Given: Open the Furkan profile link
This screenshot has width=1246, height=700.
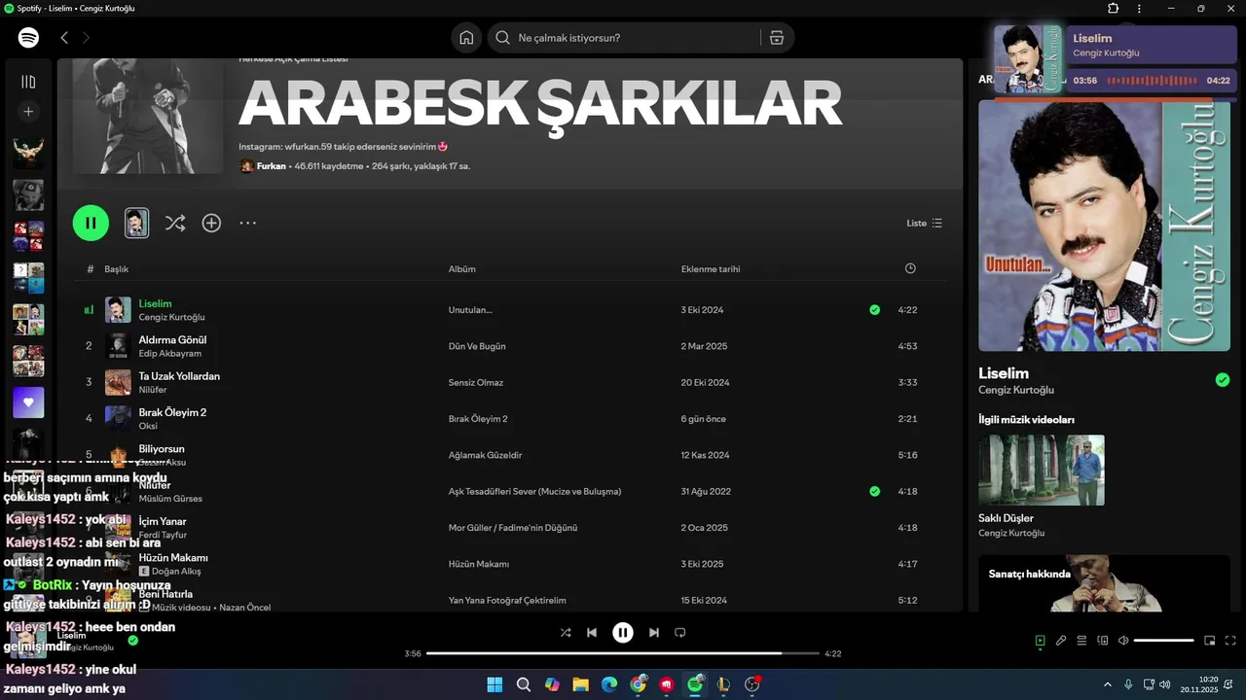Looking at the screenshot, I should (x=271, y=166).
